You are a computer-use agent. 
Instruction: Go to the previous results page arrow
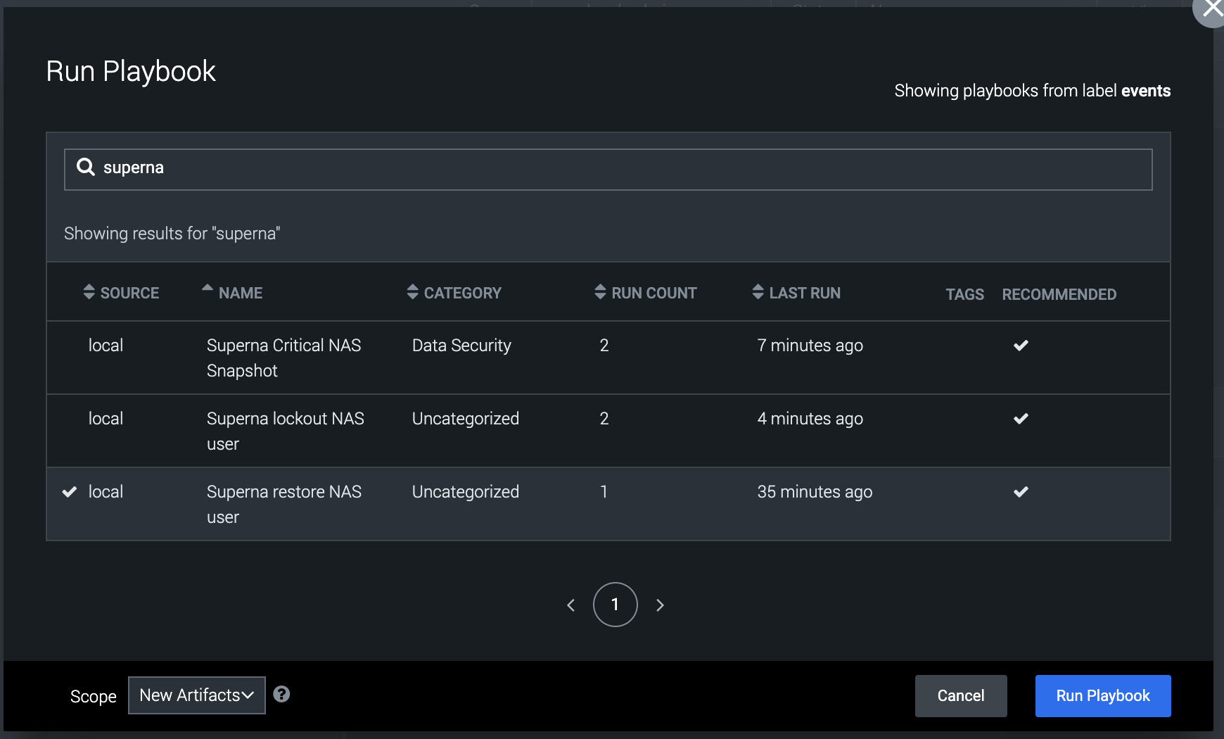tap(571, 605)
